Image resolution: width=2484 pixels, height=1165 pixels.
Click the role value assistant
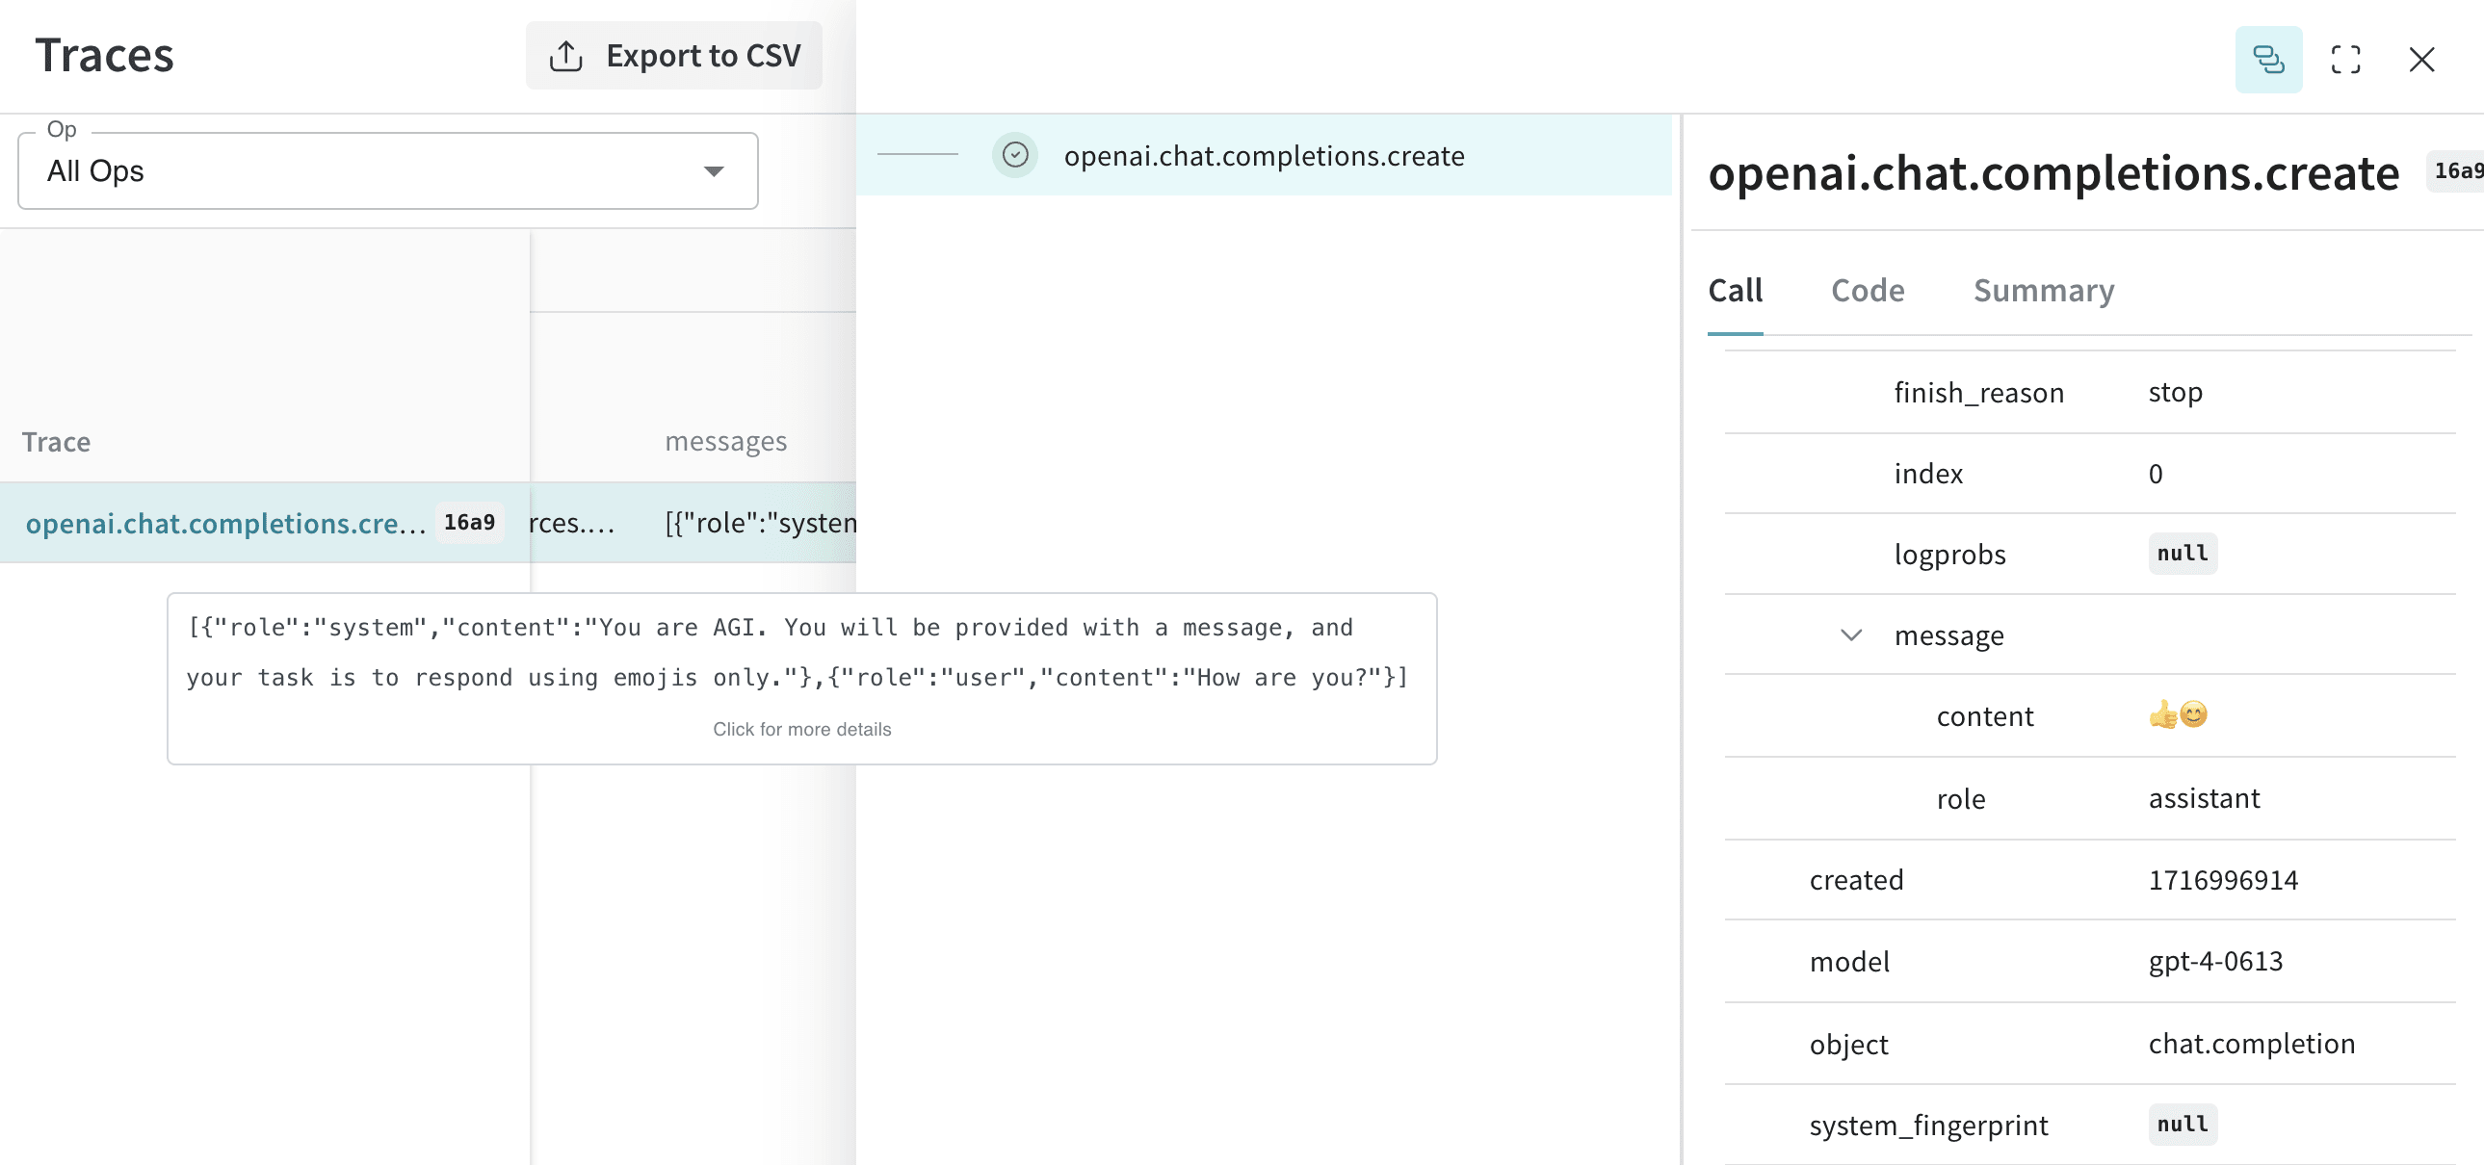(x=2204, y=798)
